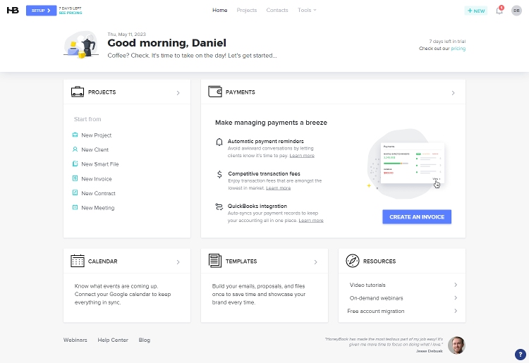Open Video tutorials resource row
Viewport: 529px width, 363px height.
tap(402, 285)
